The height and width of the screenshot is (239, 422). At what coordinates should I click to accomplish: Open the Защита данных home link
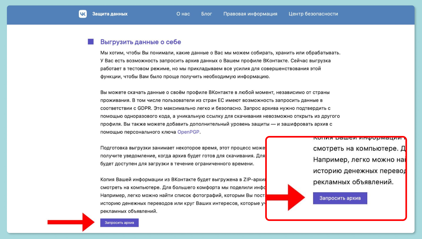110,14
